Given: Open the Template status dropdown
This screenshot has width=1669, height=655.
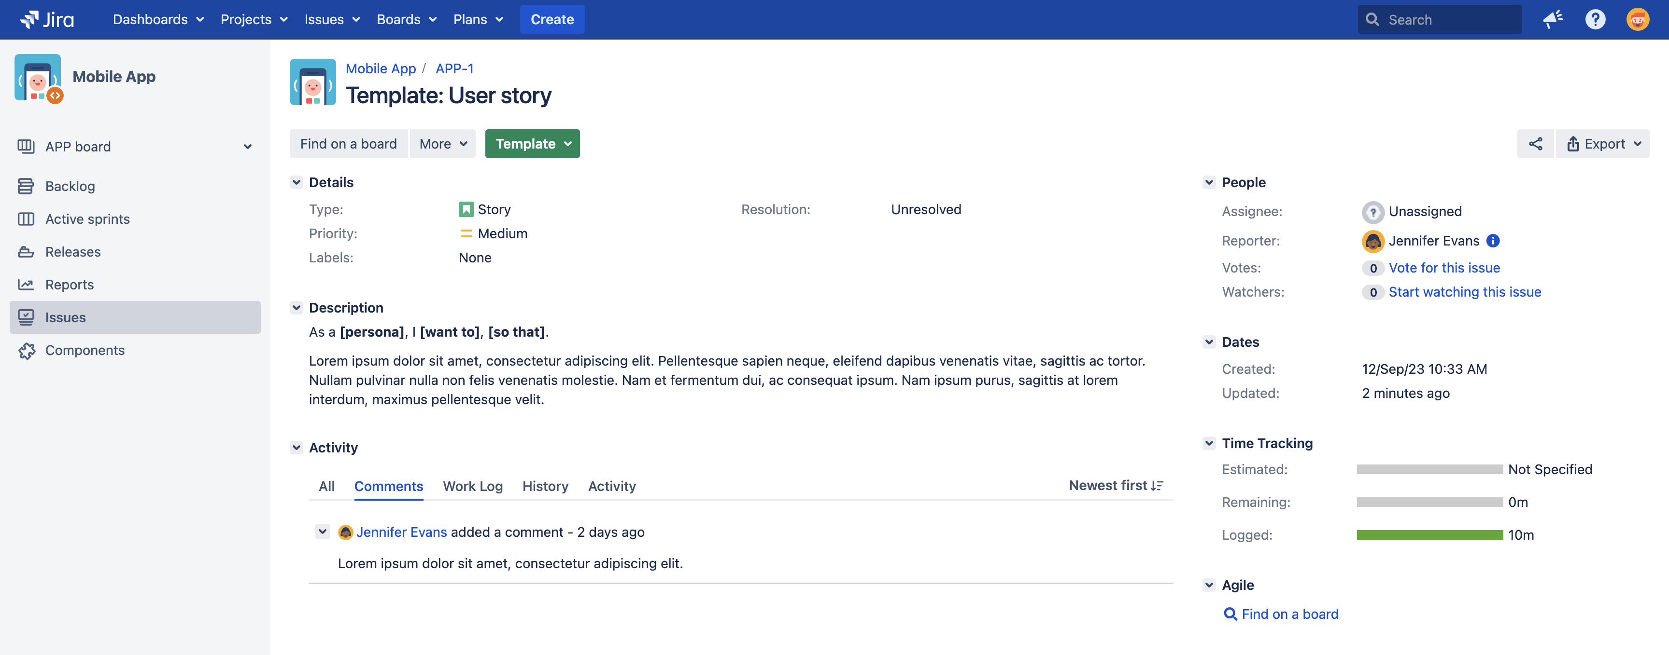Looking at the screenshot, I should [532, 144].
